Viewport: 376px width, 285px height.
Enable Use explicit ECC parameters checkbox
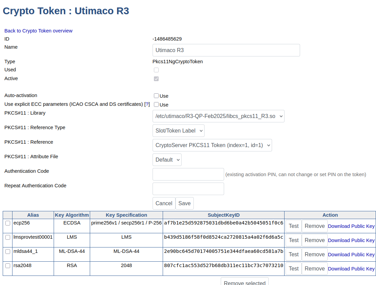click(156, 104)
